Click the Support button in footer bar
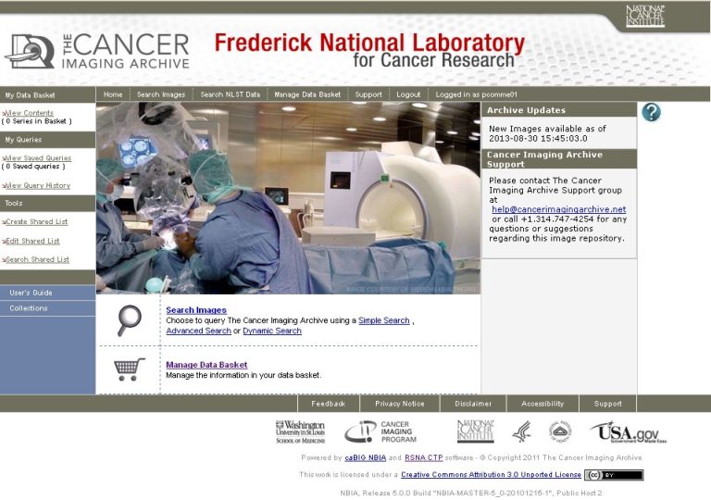This screenshot has width=711, height=500. (608, 404)
